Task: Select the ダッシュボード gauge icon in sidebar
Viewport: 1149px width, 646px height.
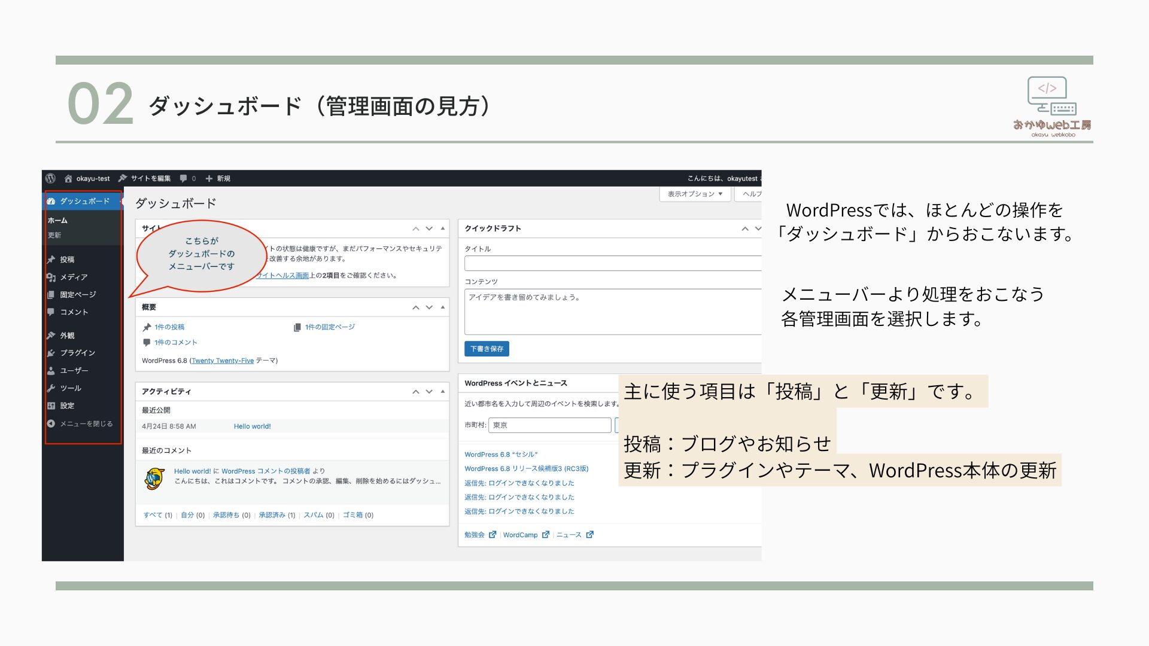Action: click(x=51, y=201)
